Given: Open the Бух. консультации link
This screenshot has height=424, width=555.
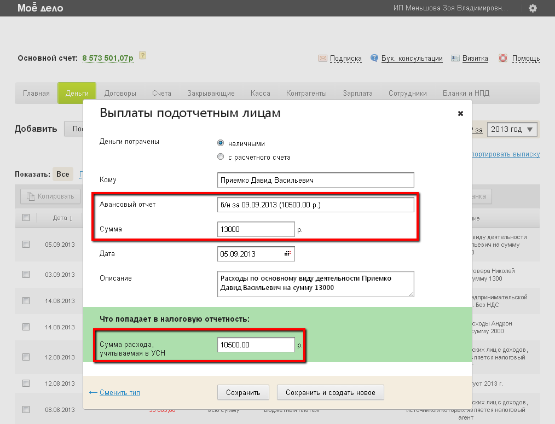Looking at the screenshot, I should 412,58.
